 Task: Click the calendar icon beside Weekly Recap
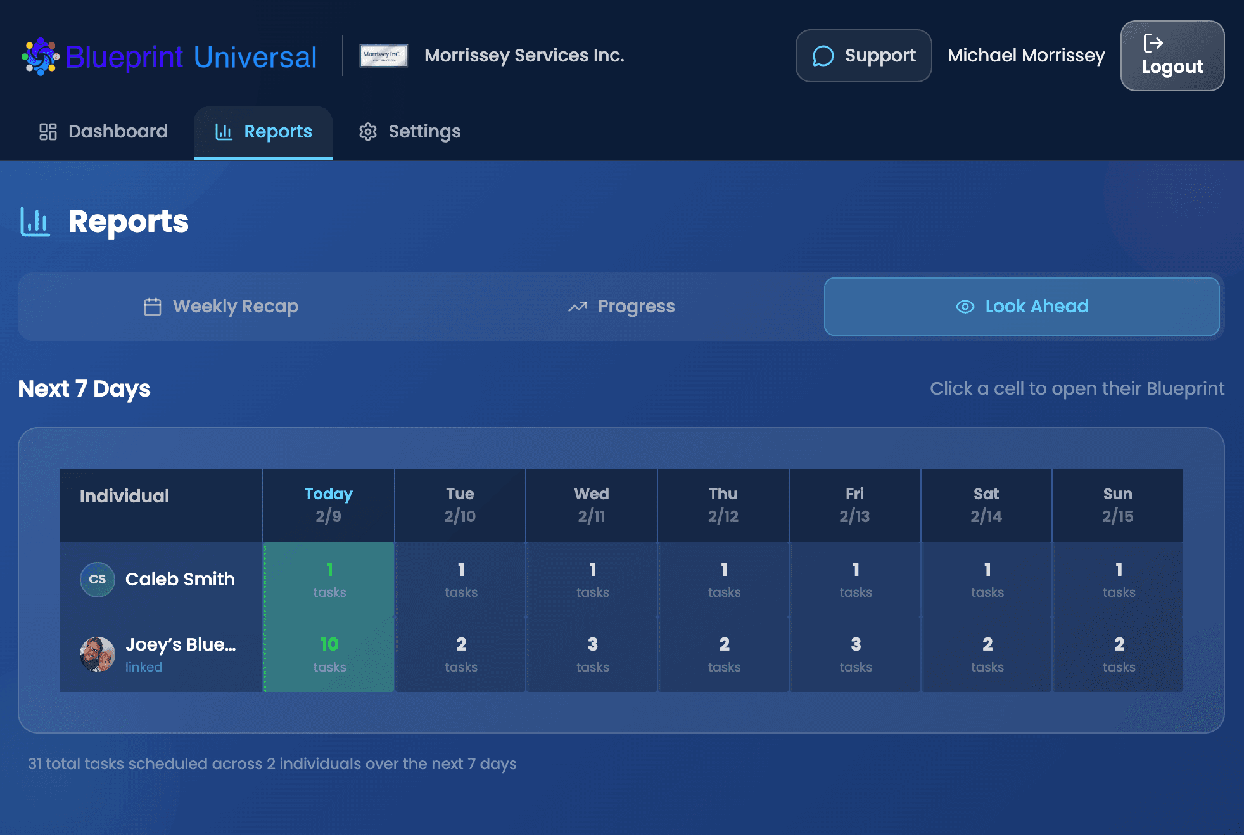click(152, 306)
